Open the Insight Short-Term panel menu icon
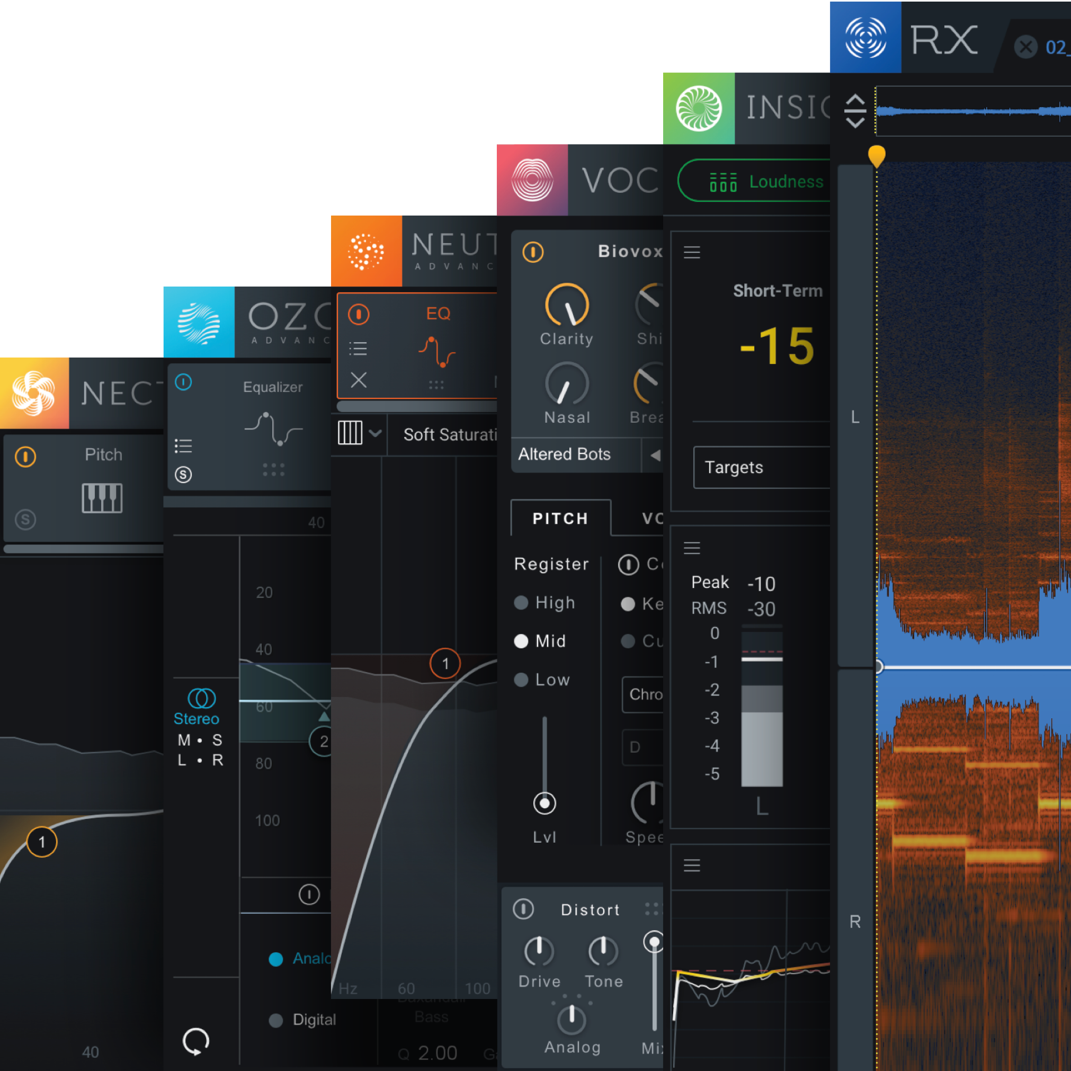 [x=691, y=252]
